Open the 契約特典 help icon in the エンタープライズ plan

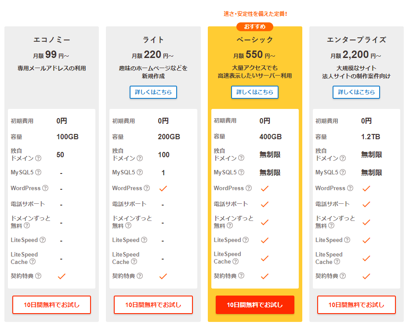point(343,276)
